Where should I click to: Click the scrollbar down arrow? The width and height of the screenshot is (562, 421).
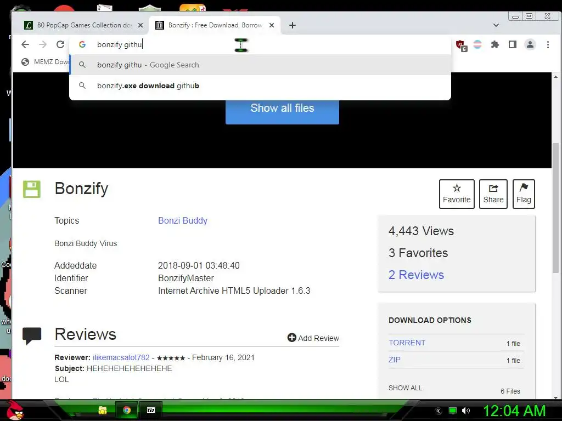pos(555,397)
